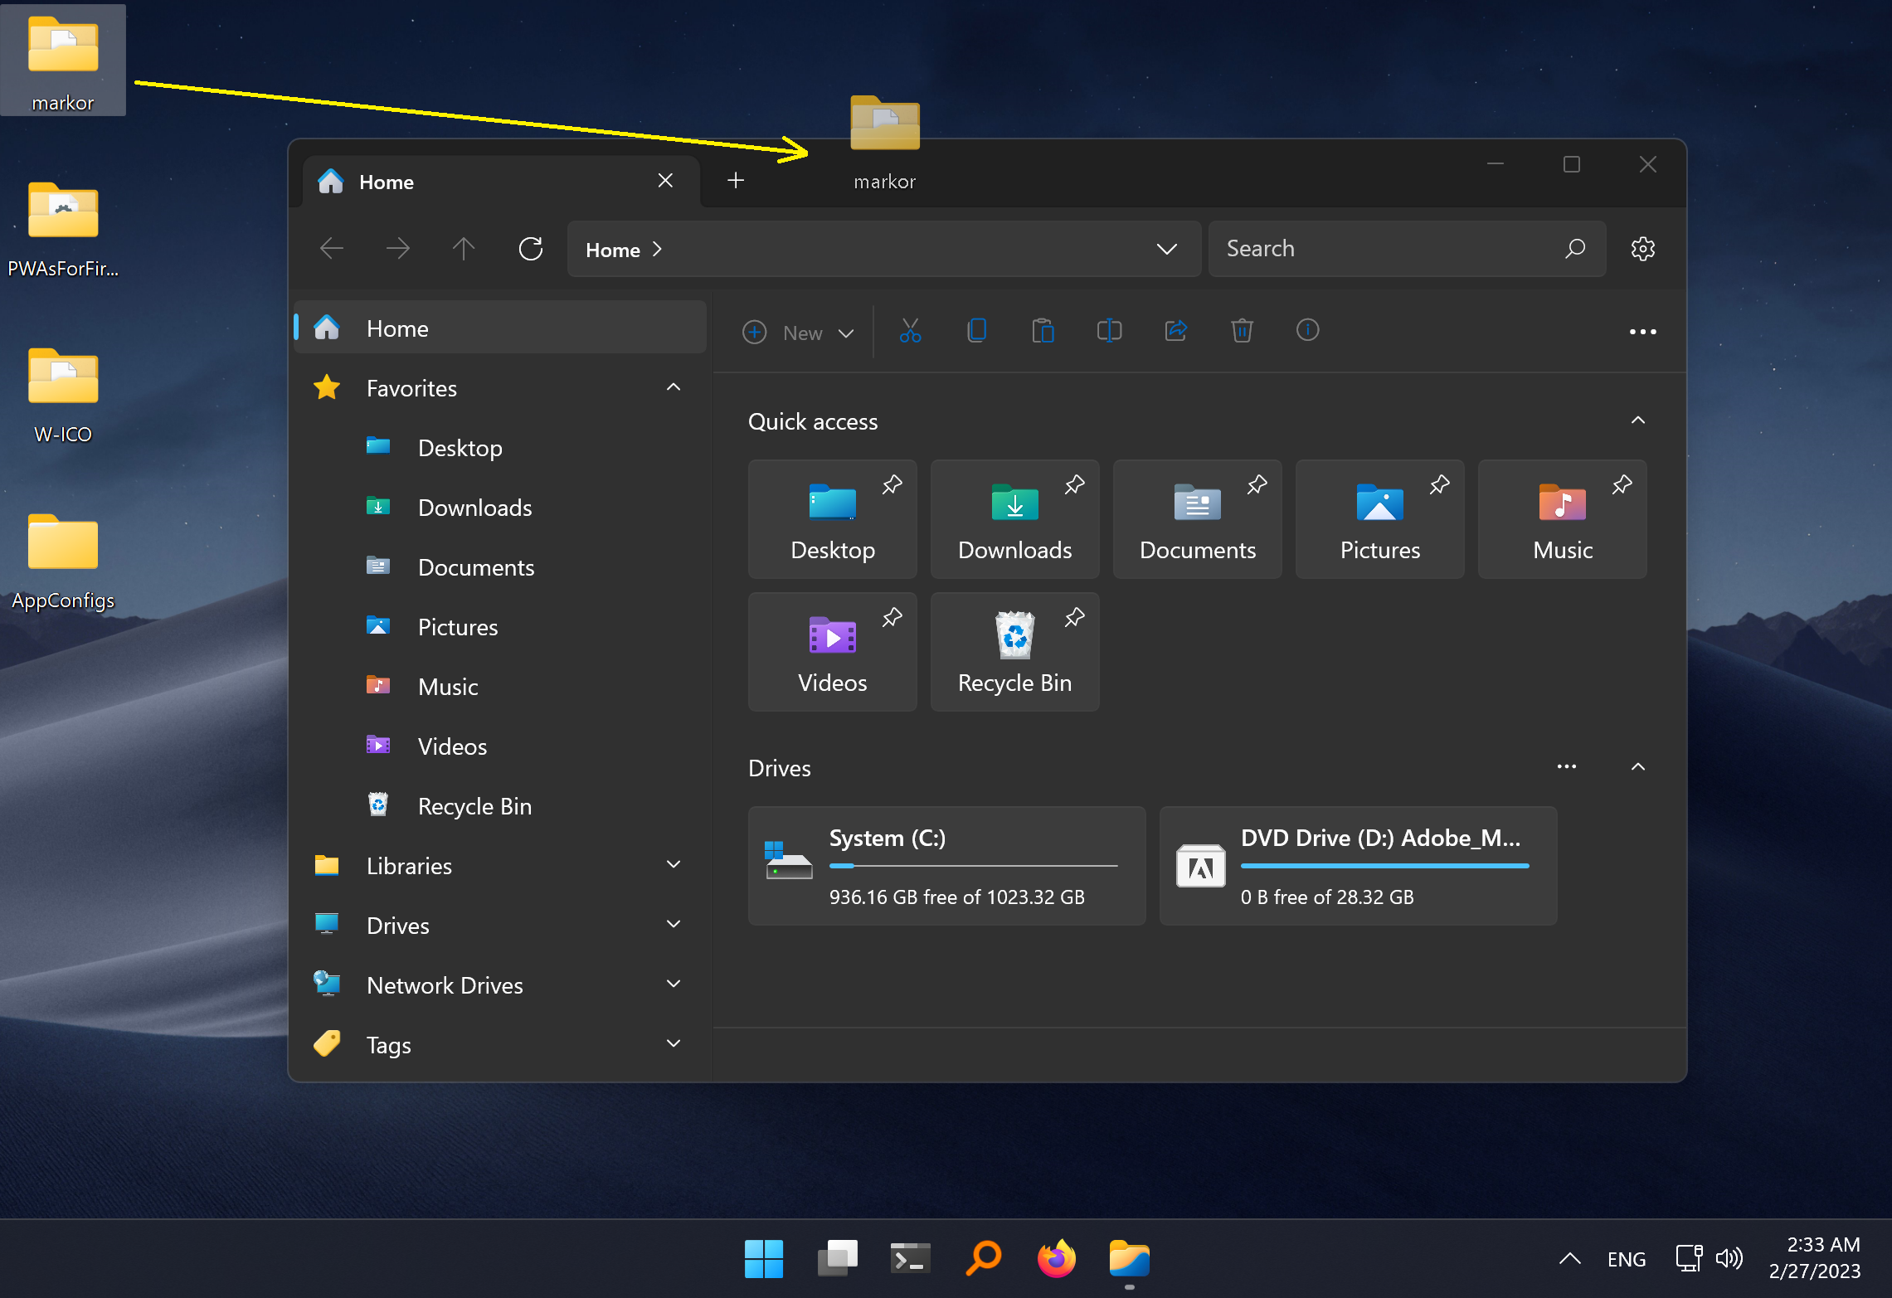This screenshot has width=1892, height=1298.
Task: Activate the Paste icon
Action: tap(1043, 331)
